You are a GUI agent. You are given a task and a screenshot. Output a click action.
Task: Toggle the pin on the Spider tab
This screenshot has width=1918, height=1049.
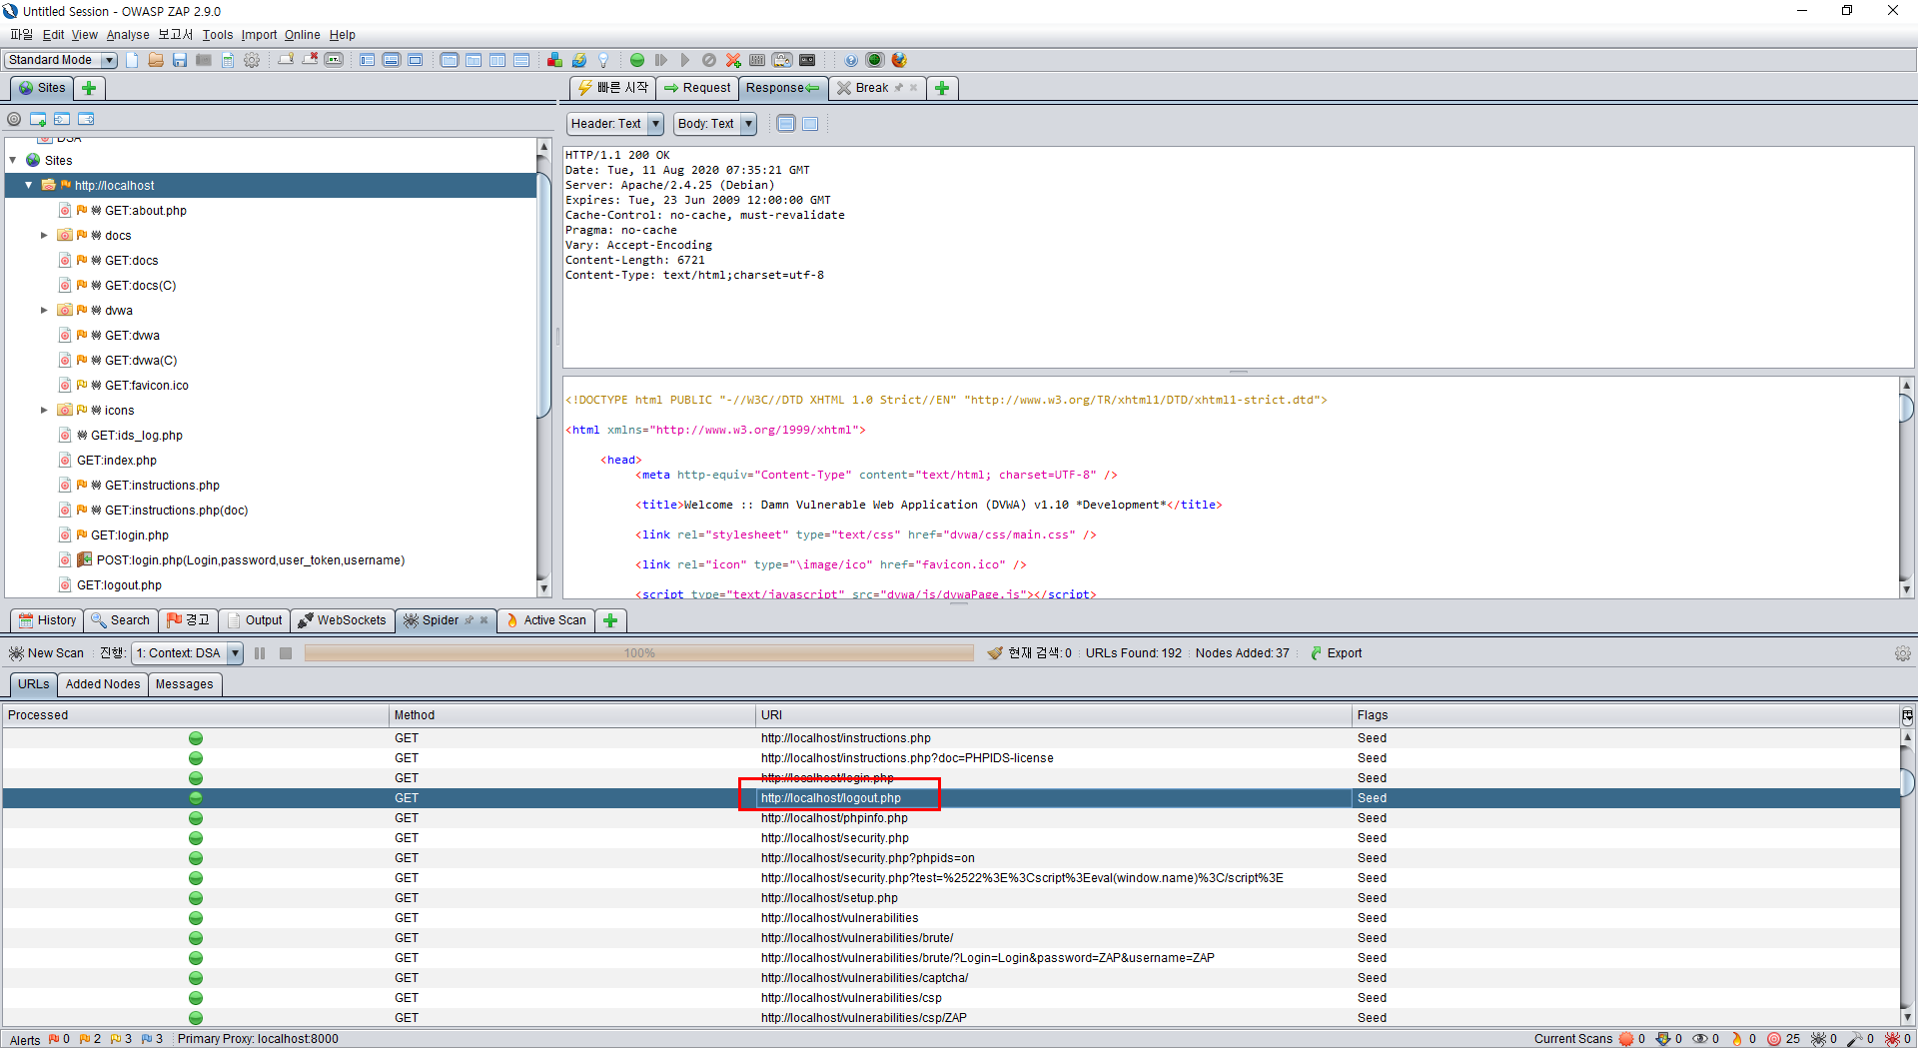tap(470, 620)
